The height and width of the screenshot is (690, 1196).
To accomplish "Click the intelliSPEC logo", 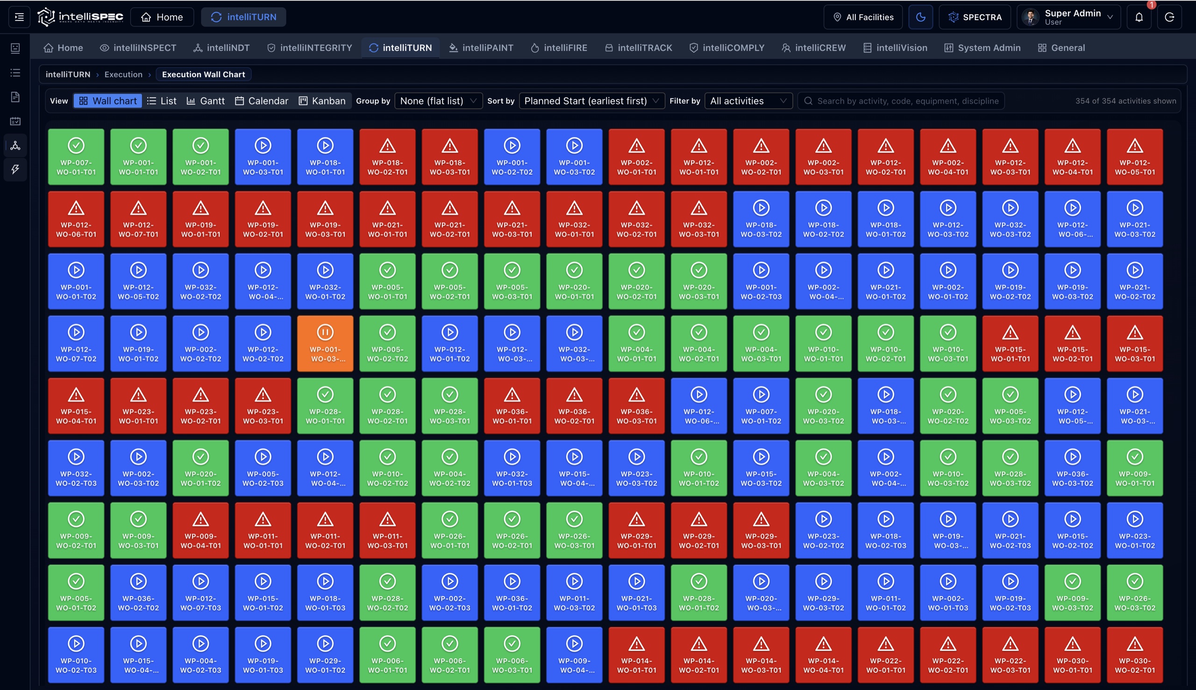I will tap(80, 17).
